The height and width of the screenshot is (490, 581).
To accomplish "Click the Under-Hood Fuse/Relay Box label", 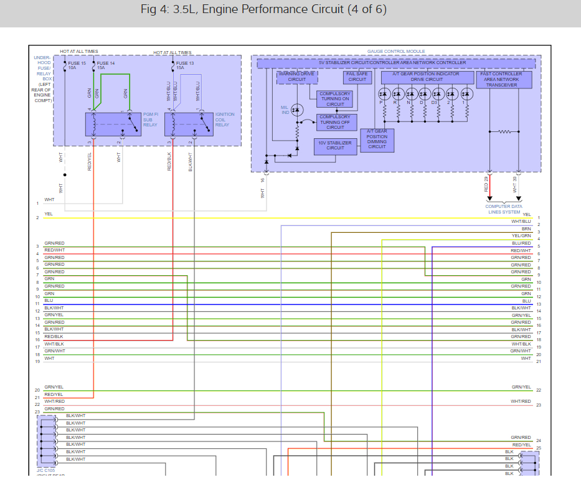I will (x=43, y=78).
